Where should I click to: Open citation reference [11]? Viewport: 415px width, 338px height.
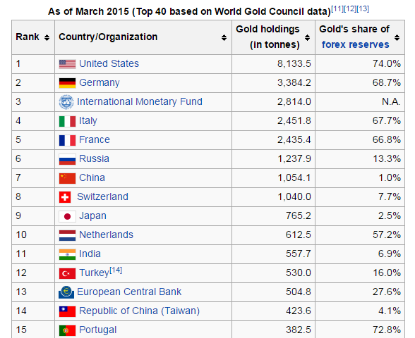[x=337, y=8]
